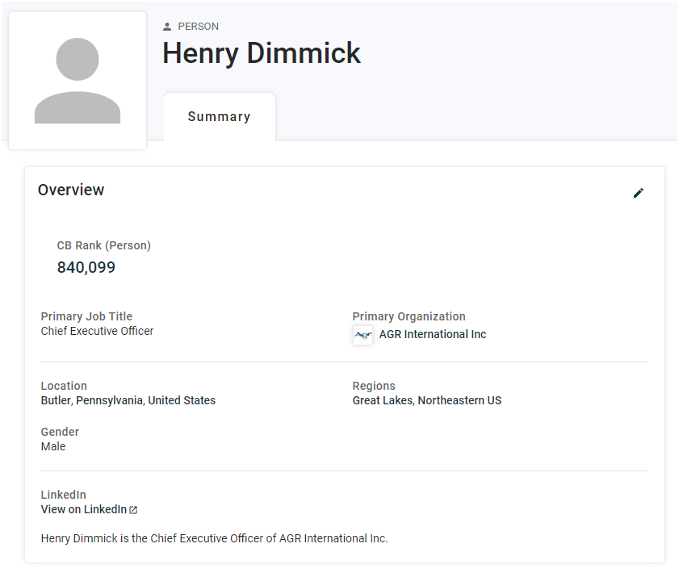Click the Henry Dimmick description sentence

coord(214,538)
